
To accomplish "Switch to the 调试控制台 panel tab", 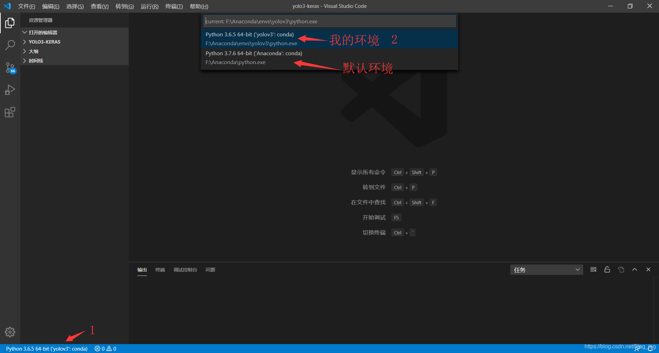I will coord(185,270).
